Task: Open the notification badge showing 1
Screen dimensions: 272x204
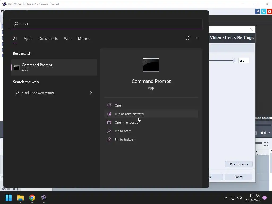Action: [x=265, y=198]
